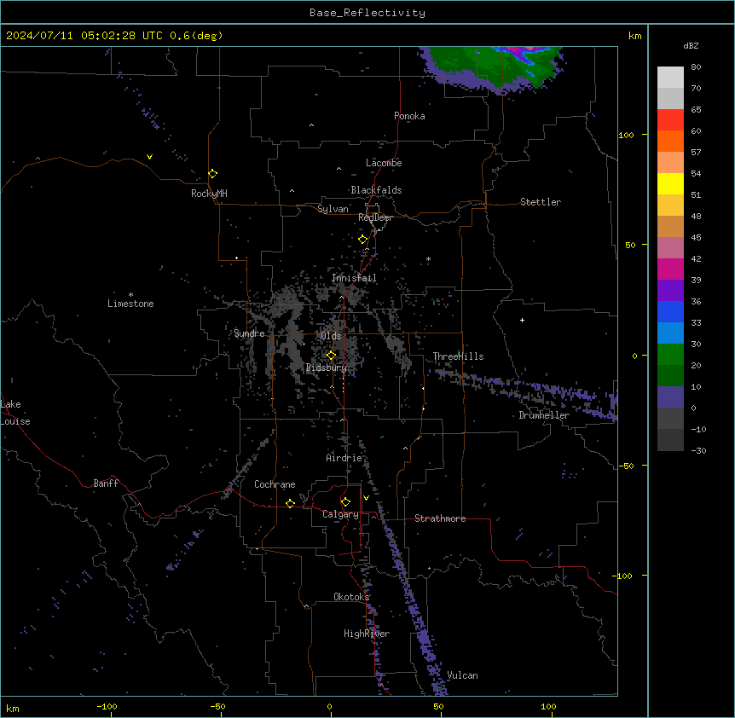Click the HighRiver town label
This screenshot has width=735, height=718.
click(367, 634)
